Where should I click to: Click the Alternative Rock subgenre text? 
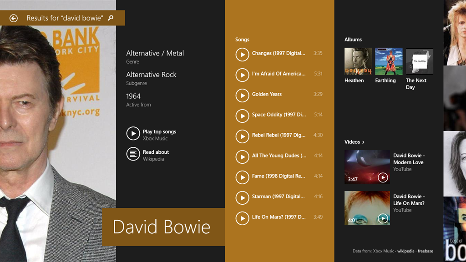(151, 75)
